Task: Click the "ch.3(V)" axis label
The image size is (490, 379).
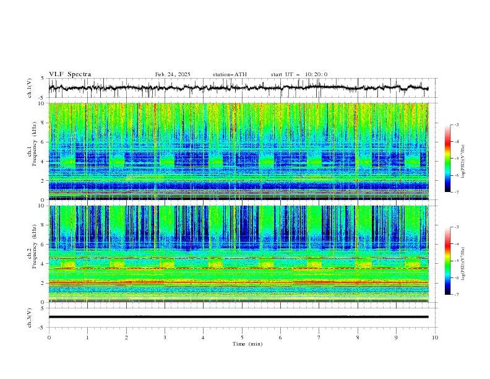Action: pos(30,318)
